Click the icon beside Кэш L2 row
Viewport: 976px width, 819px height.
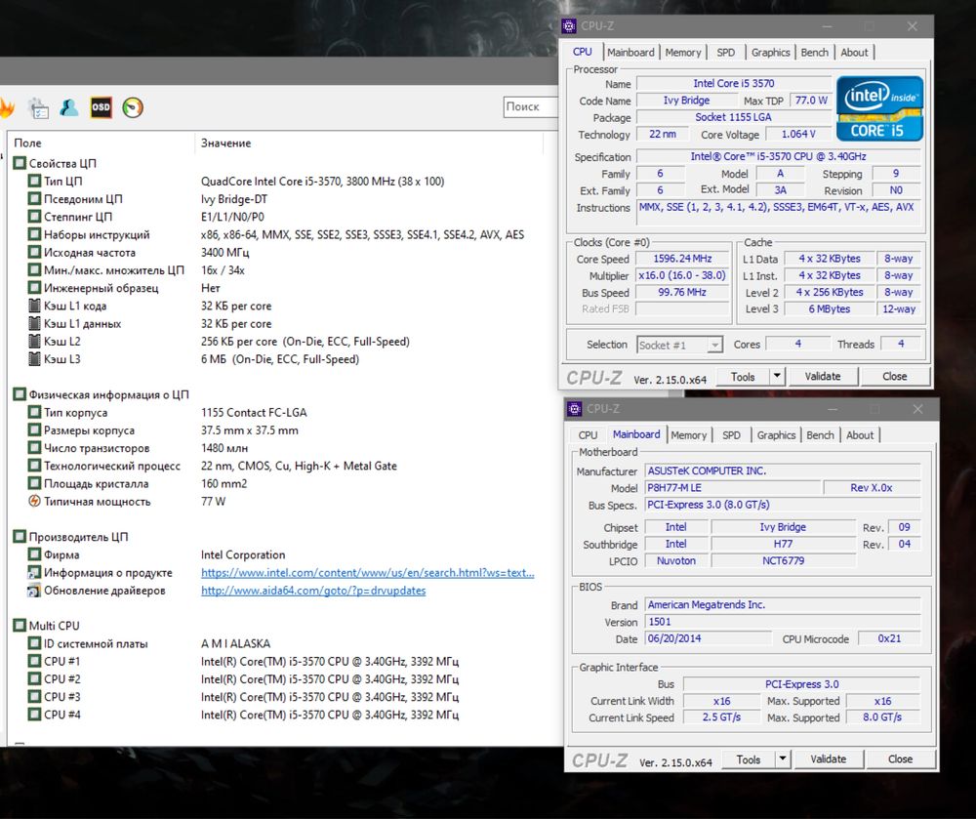tap(35, 341)
